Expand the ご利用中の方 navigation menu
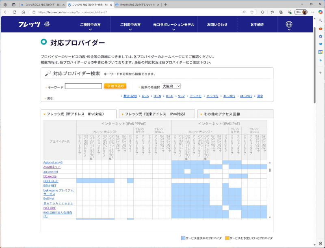 tap(130, 25)
